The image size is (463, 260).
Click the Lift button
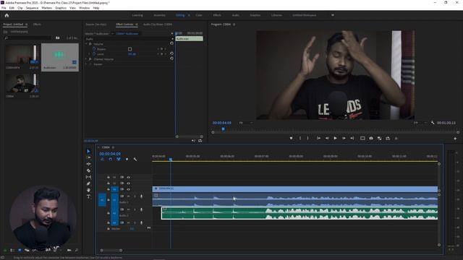(362, 138)
